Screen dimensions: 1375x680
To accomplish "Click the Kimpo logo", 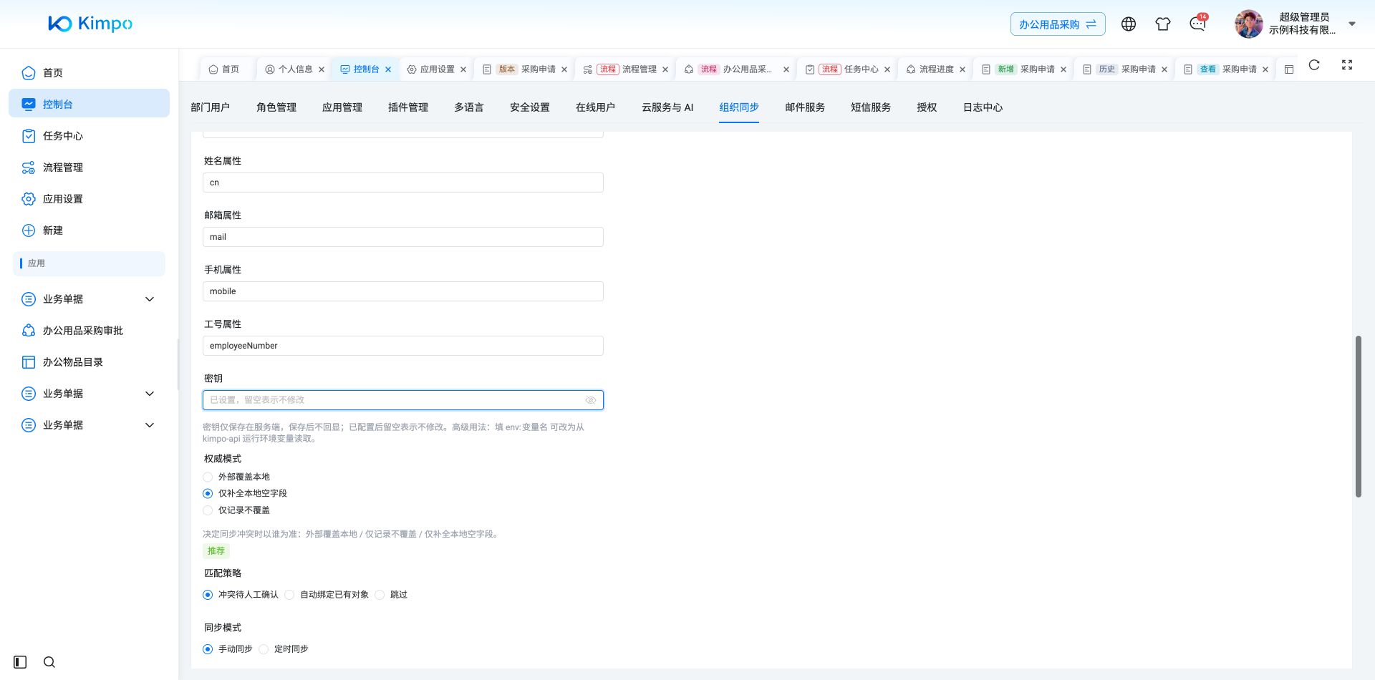I will pyautogui.click(x=90, y=24).
